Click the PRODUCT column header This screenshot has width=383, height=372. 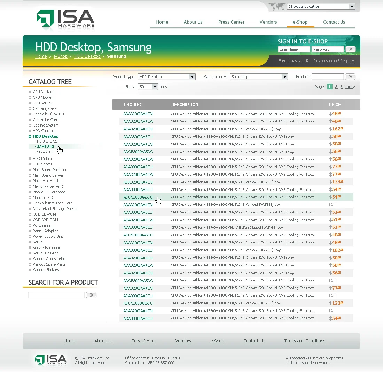pyautogui.click(x=133, y=104)
